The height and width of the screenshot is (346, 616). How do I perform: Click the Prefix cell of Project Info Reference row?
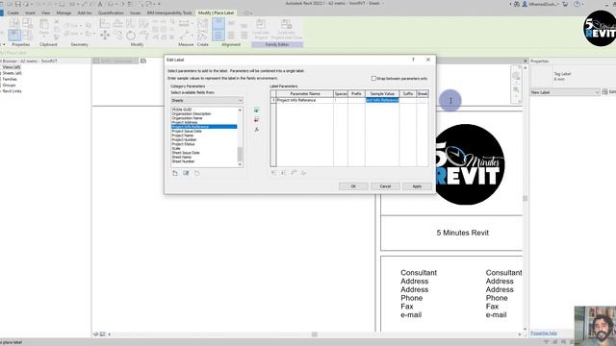356,100
